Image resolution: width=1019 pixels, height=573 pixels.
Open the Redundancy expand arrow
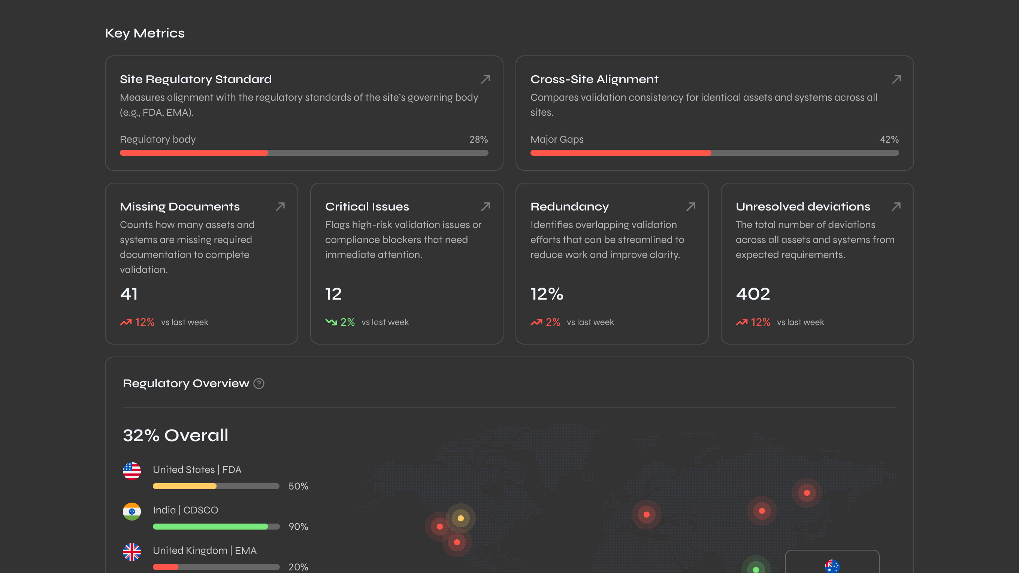(x=690, y=206)
